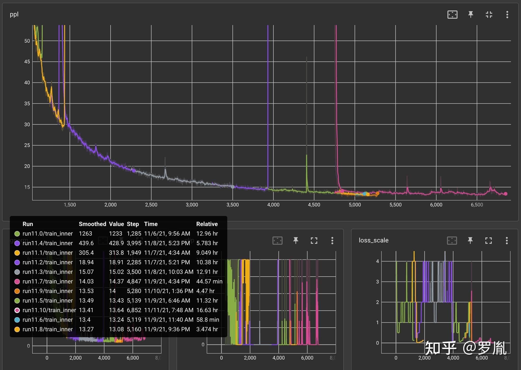Select run11.10/train_inner row in tooltip
This screenshot has width=521, height=370.
pyautogui.click(x=118, y=310)
